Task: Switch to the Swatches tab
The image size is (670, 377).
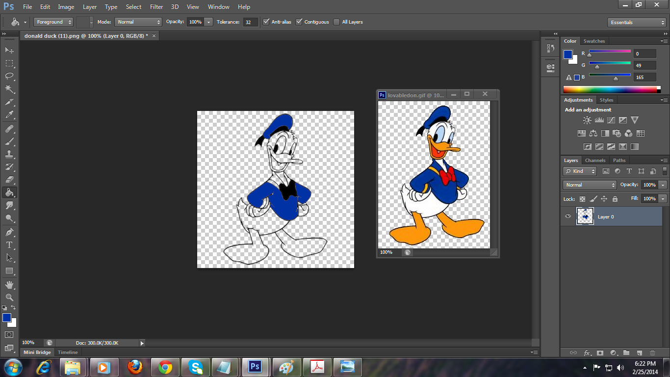Action: (594, 41)
